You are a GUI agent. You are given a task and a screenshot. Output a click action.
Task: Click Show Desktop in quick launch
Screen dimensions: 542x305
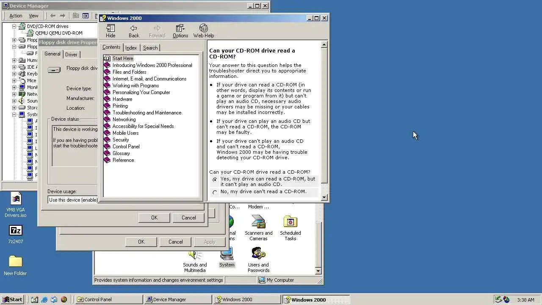tap(34, 299)
